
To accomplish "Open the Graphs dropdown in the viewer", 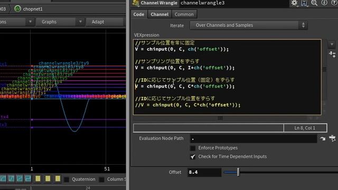I will pyautogui.click(x=60, y=22).
